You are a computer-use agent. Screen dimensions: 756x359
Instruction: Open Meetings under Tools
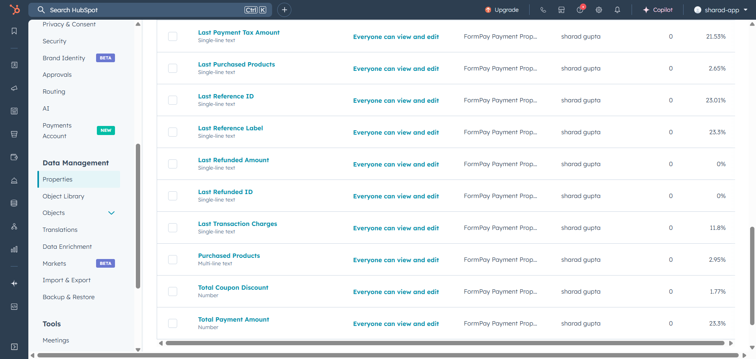click(x=56, y=340)
